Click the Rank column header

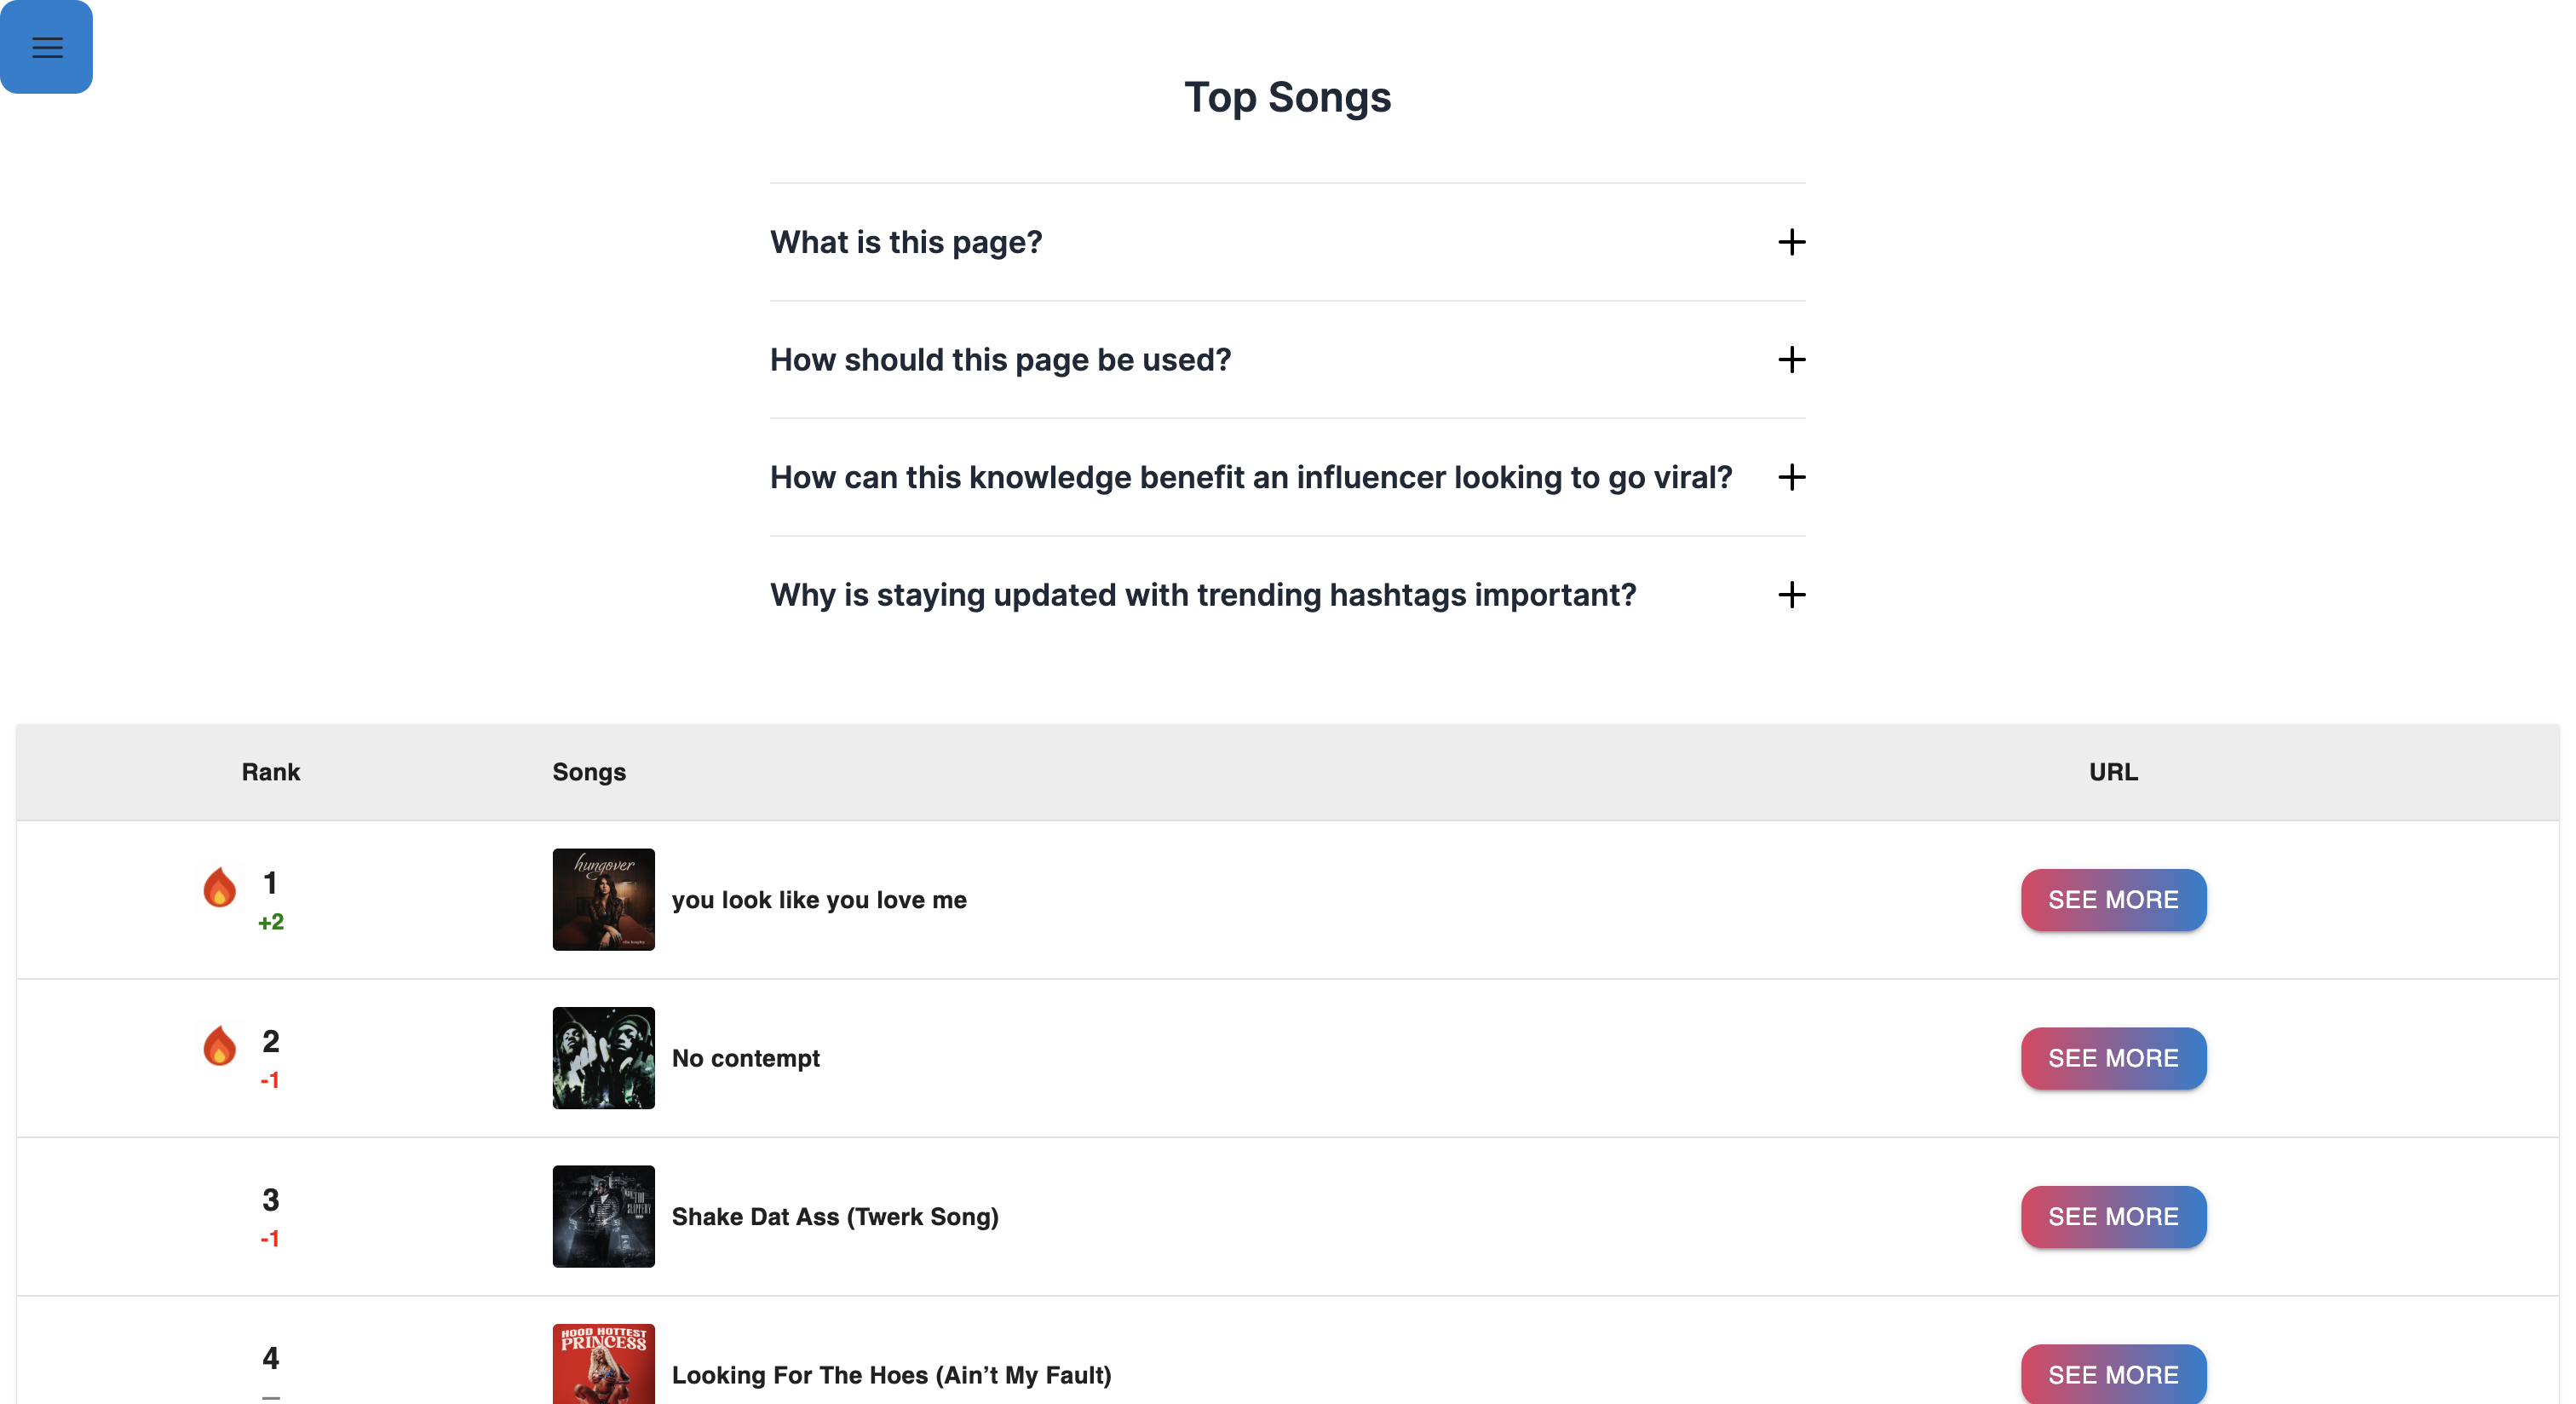point(270,772)
